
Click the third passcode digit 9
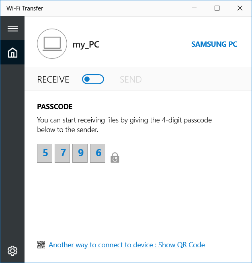click(x=80, y=153)
